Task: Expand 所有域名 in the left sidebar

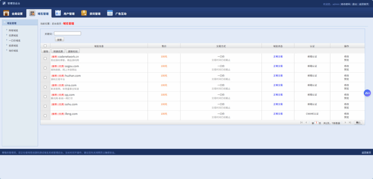Action: pos(13,30)
